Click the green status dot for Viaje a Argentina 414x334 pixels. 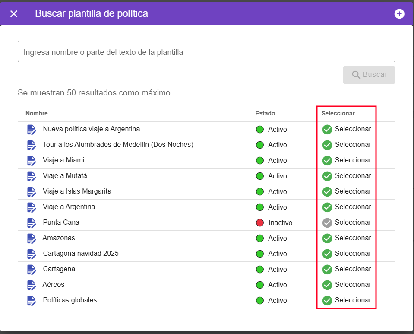pos(259,207)
